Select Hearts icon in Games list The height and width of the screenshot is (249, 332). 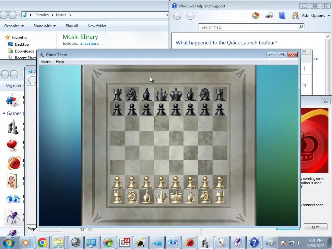tap(12, 145)
